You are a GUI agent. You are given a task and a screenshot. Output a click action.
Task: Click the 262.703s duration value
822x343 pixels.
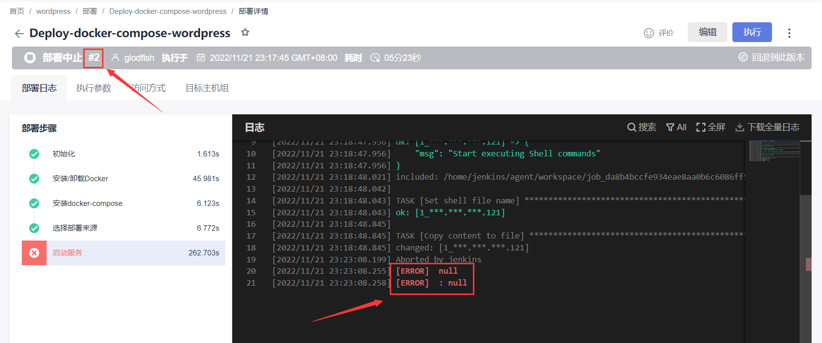coord(204,253)
